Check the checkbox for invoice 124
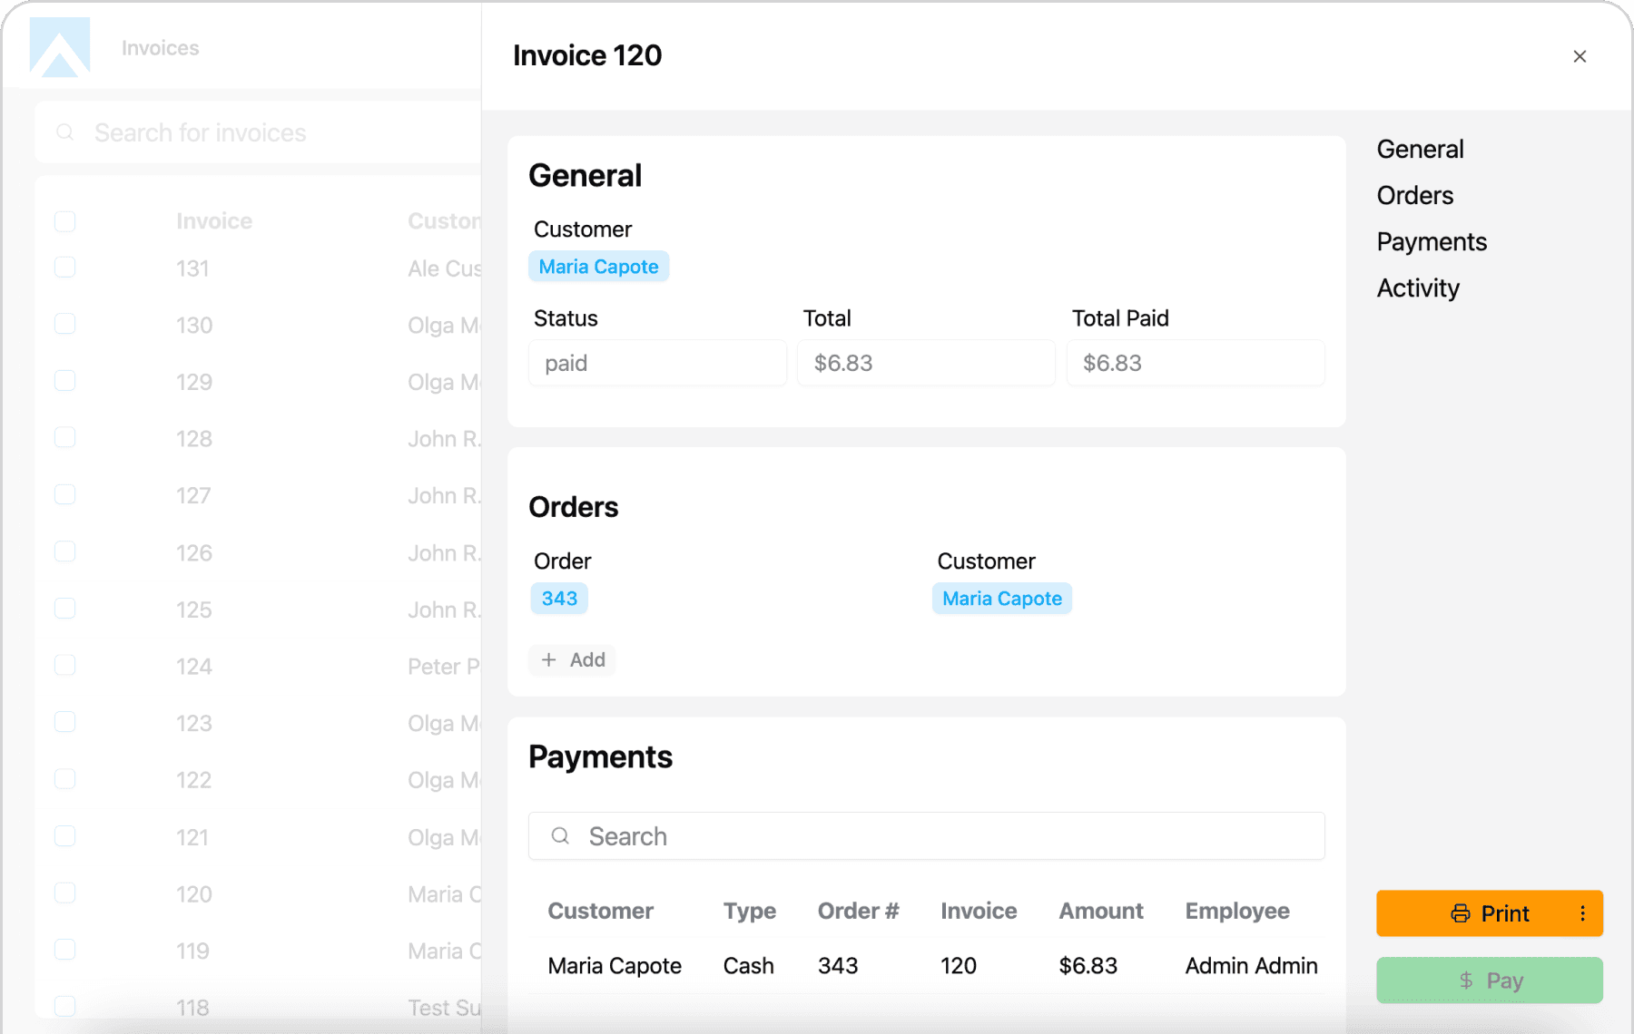Viewport: 1634px width, 1034px height. point(64,665)
